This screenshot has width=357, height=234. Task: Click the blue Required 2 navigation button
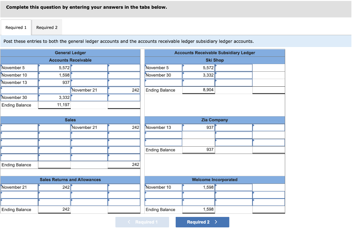(202, 222)
